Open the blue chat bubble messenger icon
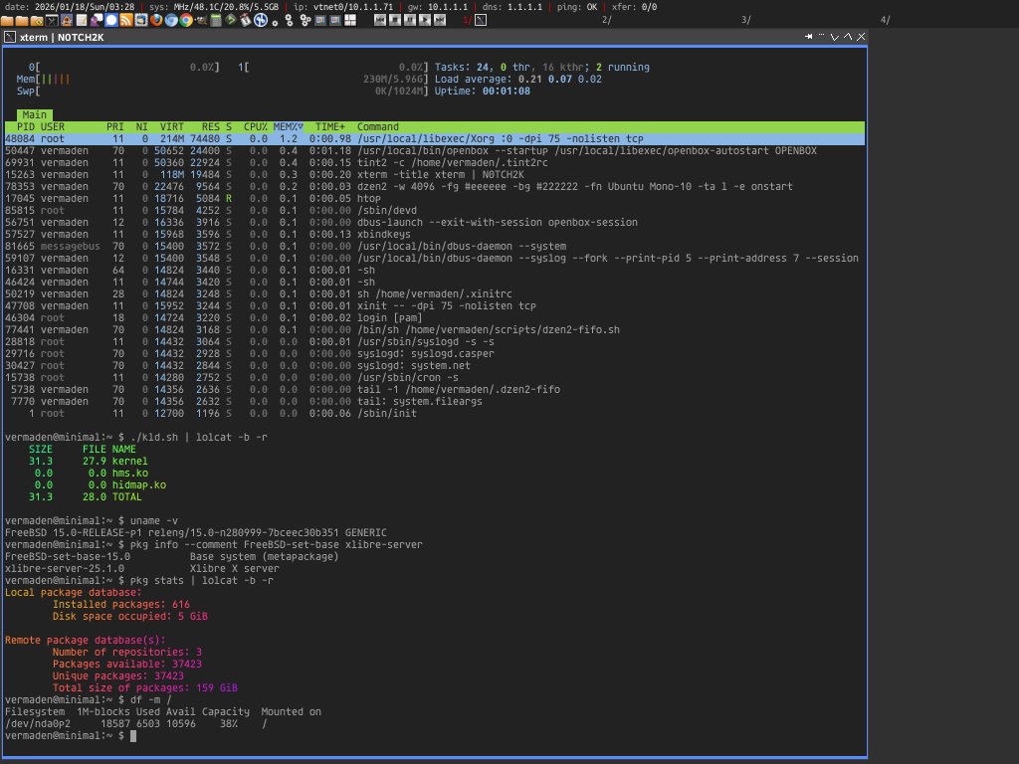The width and height of the screenshot is (1019, 764). (111, 20)
